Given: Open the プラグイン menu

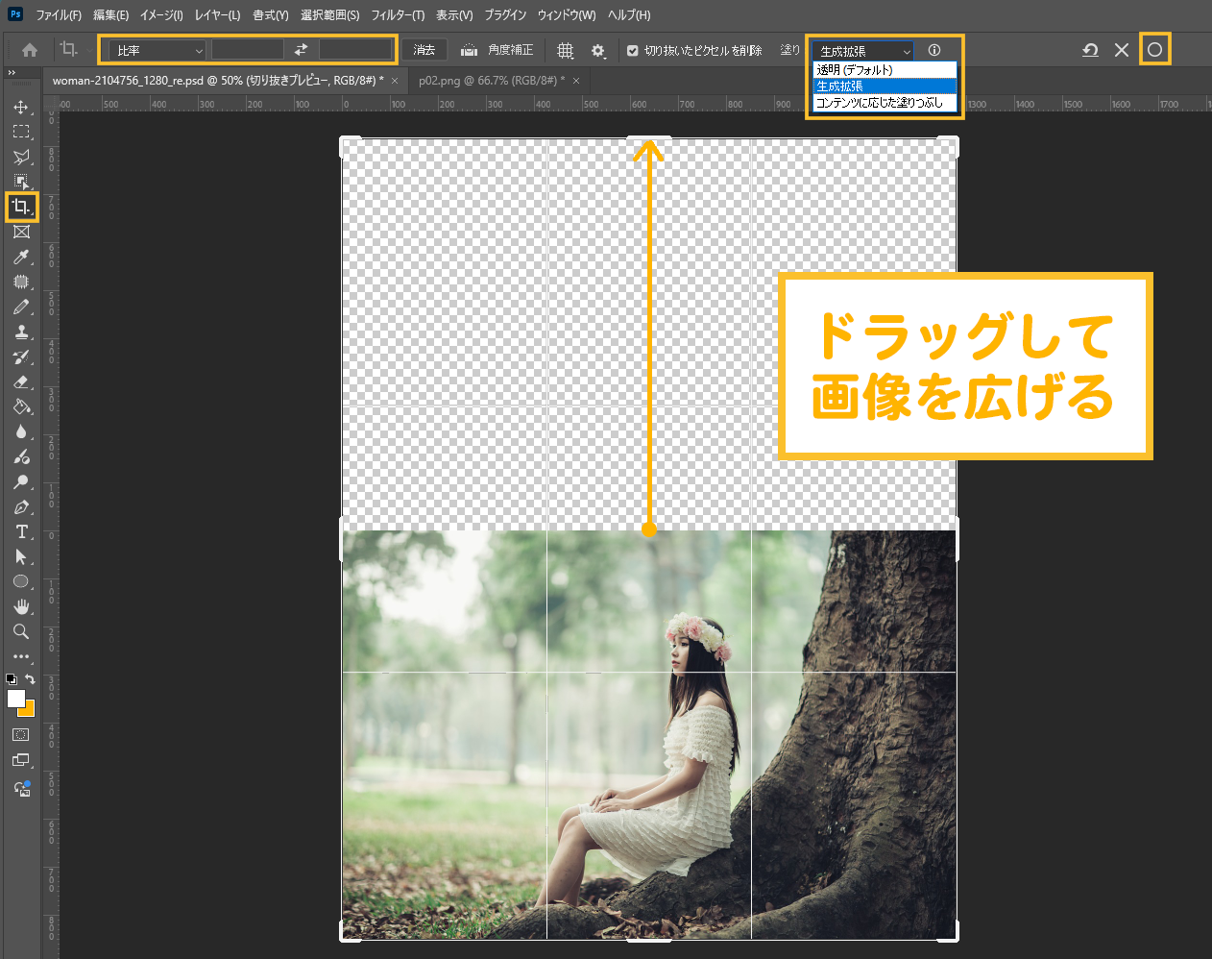Looking at the screenshot, I should [x=505, y=15].
